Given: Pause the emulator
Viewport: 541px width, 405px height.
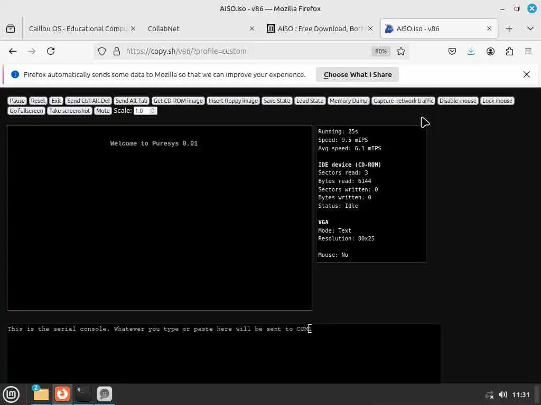Looking at the screenshot, I should point(17,101).
